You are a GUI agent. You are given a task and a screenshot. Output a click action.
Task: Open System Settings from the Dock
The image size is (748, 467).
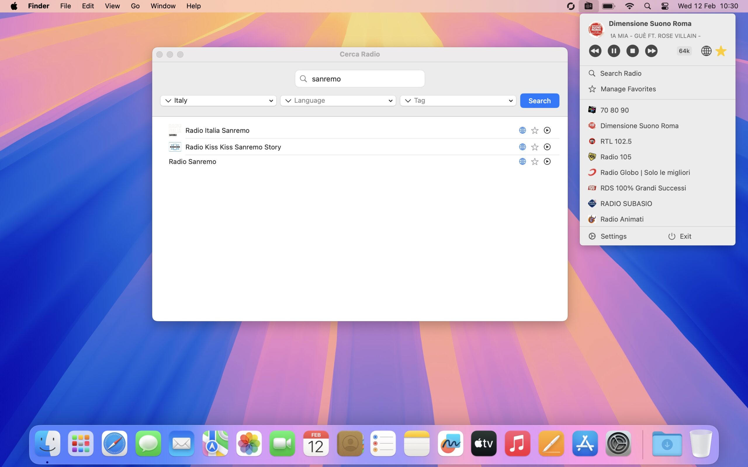coord(618,443)
